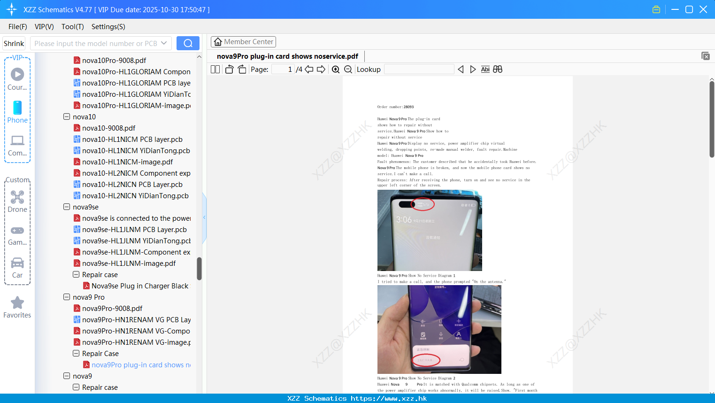Select the Phone category

17,112
